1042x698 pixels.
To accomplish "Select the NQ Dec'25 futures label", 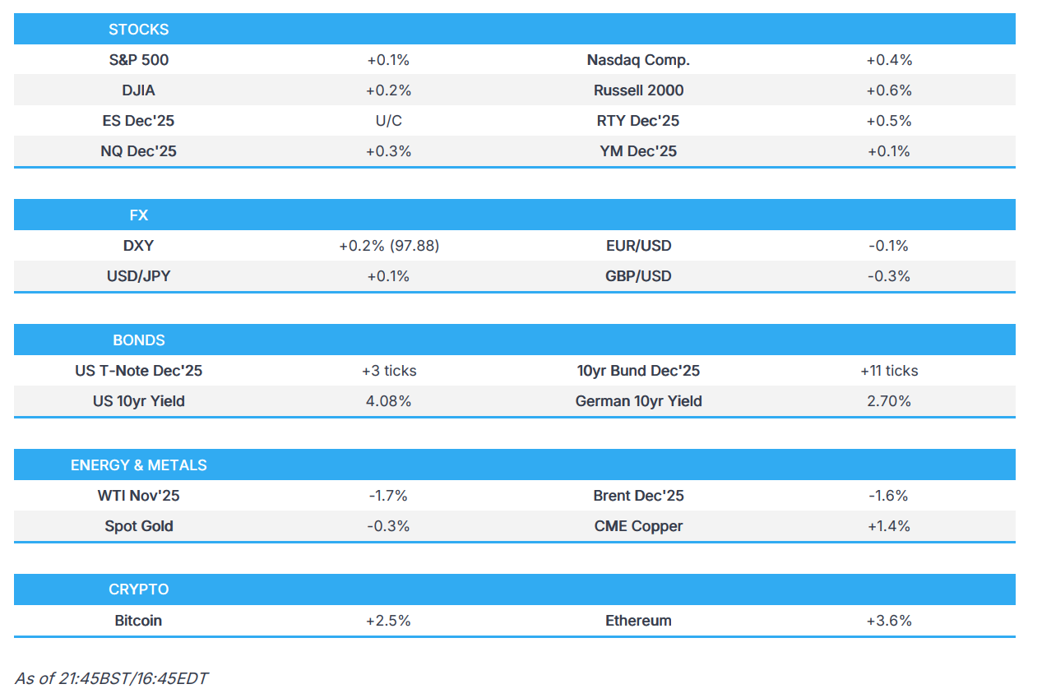I will 138,151.
